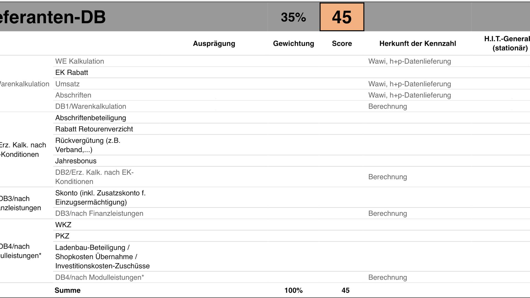Click the Abschriften row label

[x=73, y=95]
